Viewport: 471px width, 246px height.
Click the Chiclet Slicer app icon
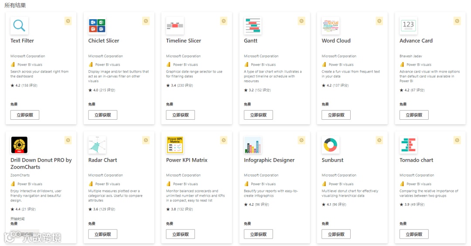click(97, 26)
